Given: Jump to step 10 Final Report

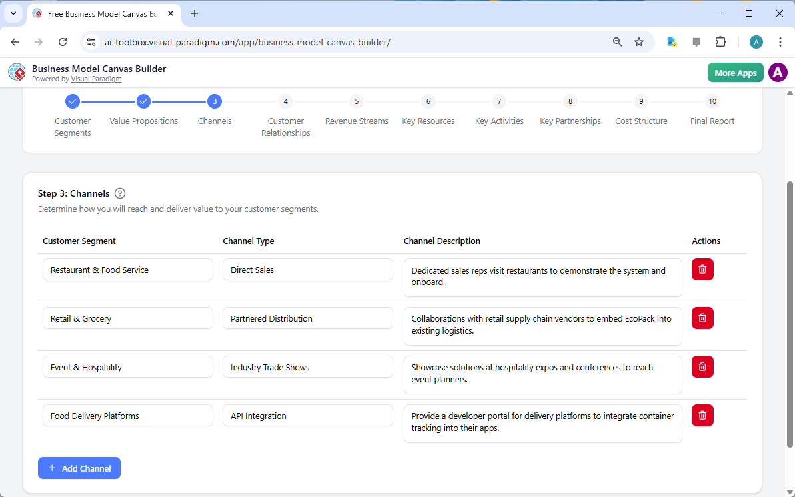Looking at the screenshot, I should coord(712,101).
